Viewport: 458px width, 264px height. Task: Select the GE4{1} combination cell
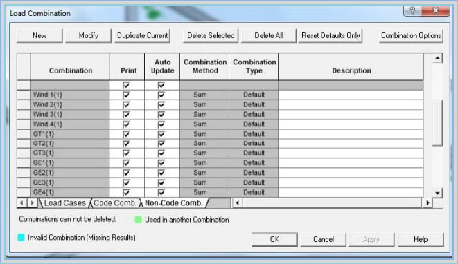click(x=70, y=192)
